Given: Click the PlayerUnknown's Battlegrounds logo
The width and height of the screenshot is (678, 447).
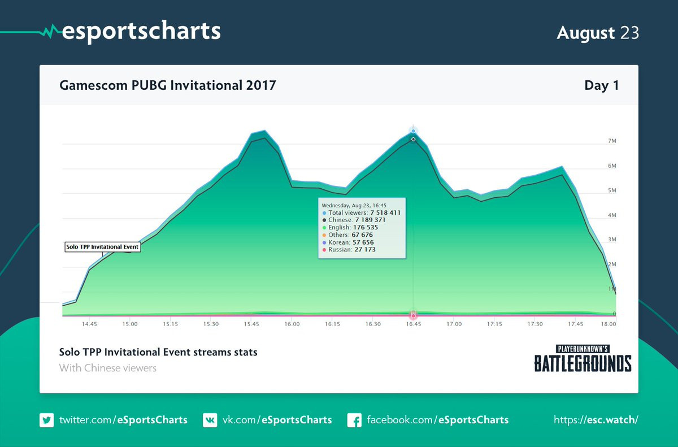Looking at the screenshot, I should click(583, 358).
